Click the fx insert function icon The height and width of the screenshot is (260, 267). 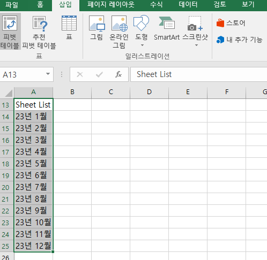coord(118,74)
